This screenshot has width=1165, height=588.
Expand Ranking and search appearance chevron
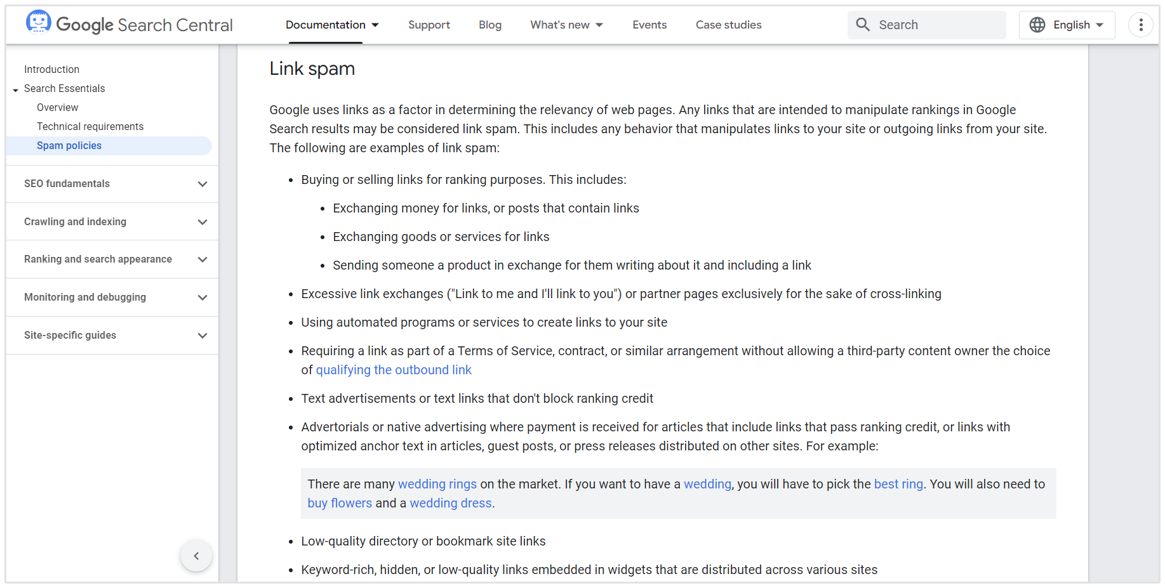(203, 259)
